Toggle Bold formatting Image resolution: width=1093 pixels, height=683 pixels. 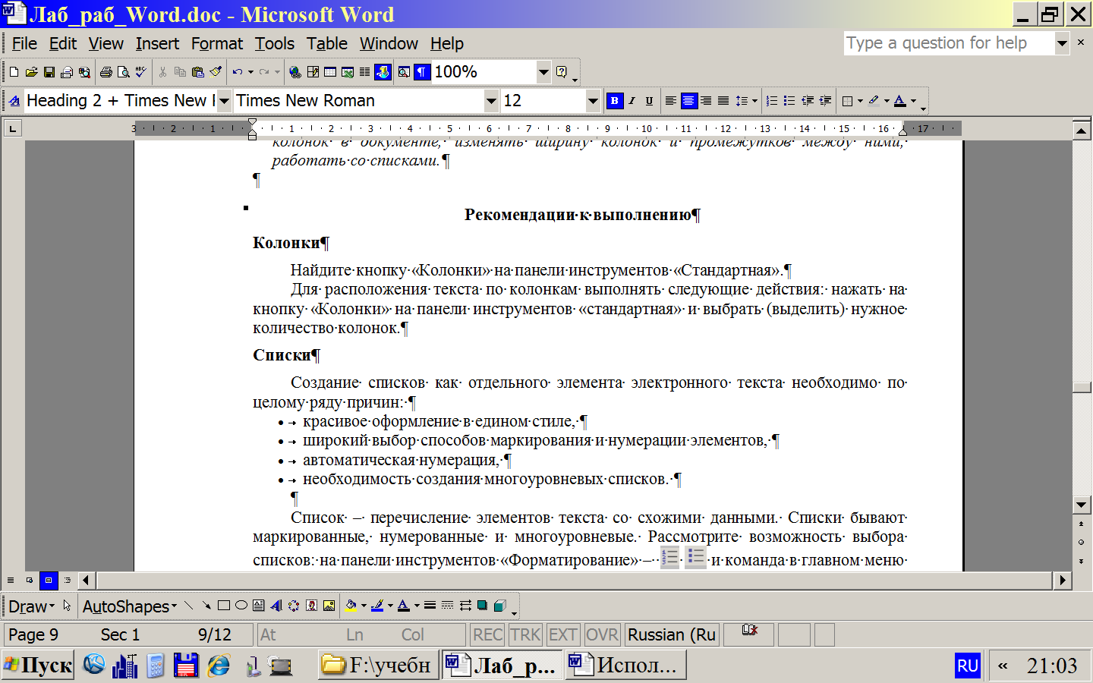(x=615, y=101)
